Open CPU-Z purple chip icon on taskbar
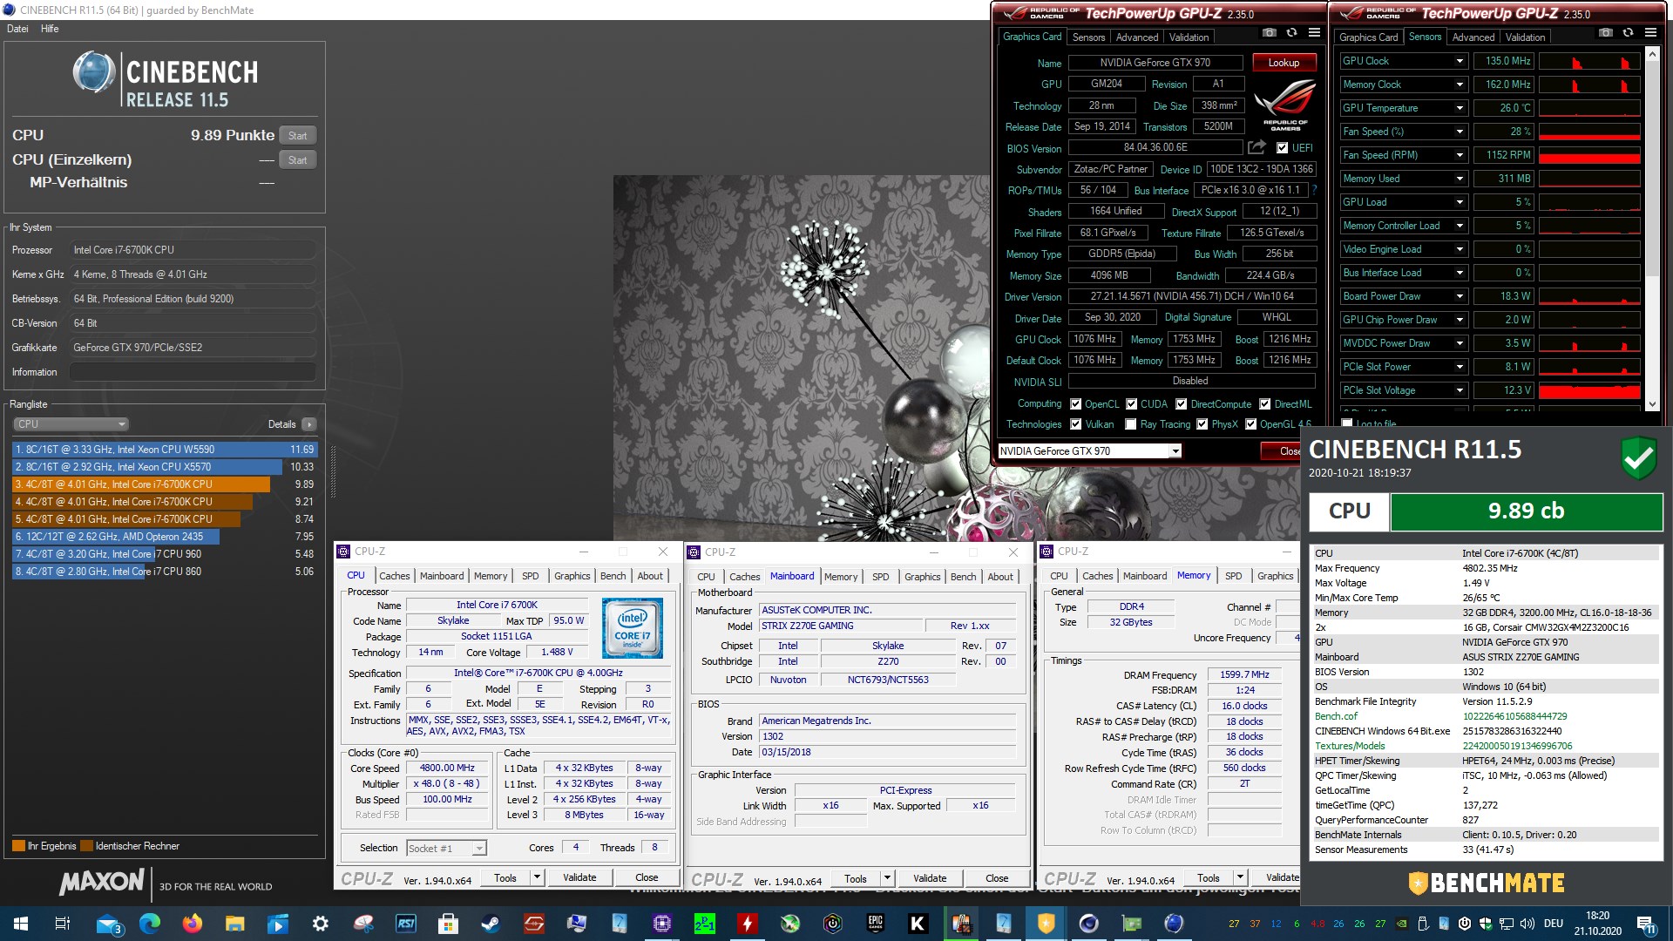Screen dimensions: 1673x941 pyautogui.click(x=661, y=924)
